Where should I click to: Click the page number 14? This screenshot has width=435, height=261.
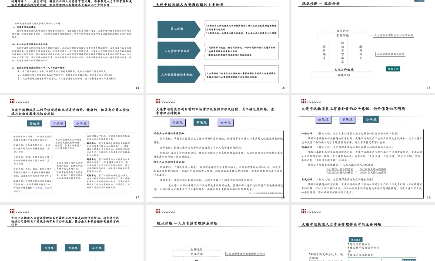tap(137, 87)
